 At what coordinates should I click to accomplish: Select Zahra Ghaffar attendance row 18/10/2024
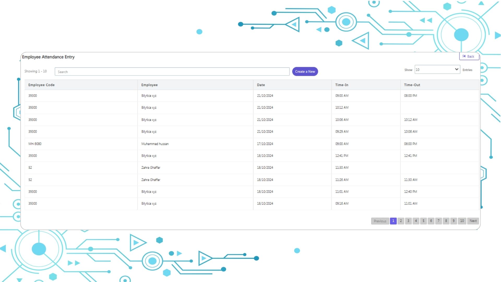pyautogui.click(x=250, y=167)
